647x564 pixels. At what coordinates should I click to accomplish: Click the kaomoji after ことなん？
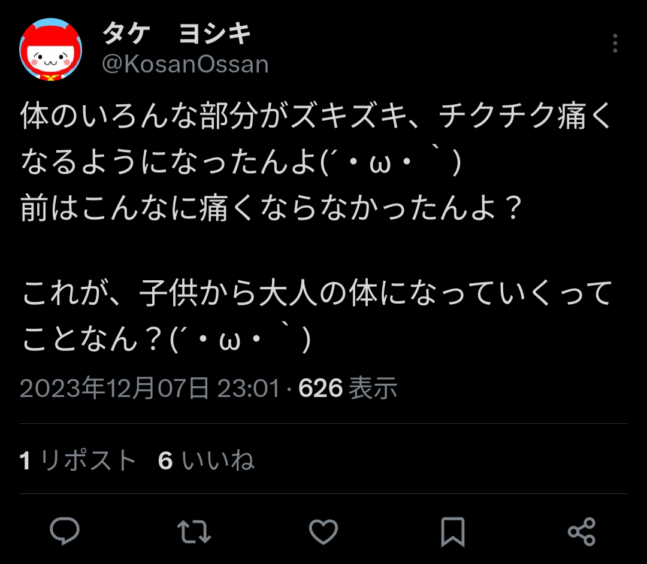(240, 339)
